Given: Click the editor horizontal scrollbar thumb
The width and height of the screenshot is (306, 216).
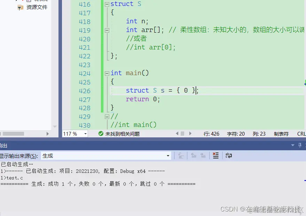Looking at the screenshot, I should click(182, 134).
